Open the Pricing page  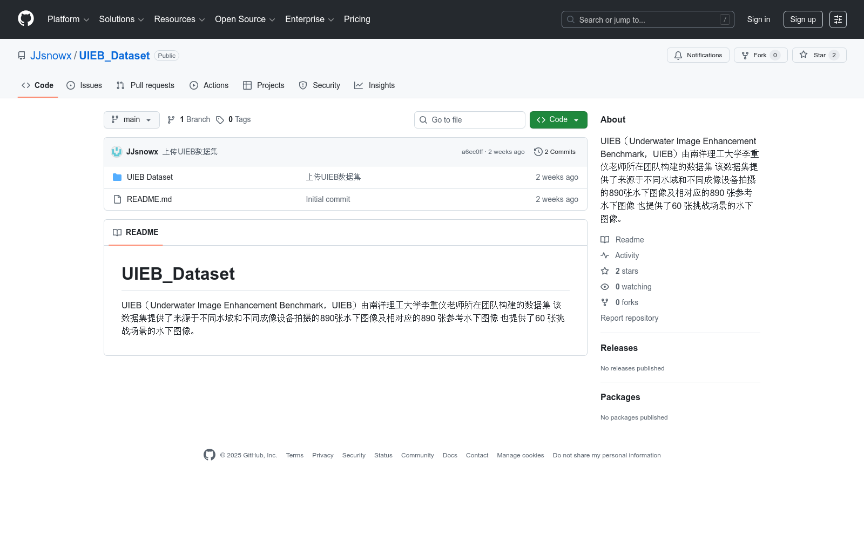(357, 19)
